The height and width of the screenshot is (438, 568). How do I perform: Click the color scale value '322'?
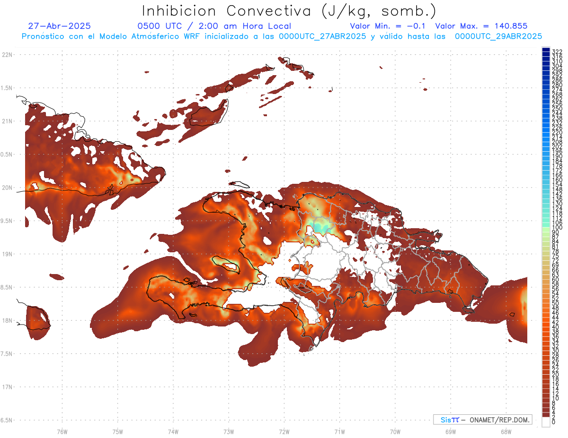pyautogui.click(x=557, y=51)
